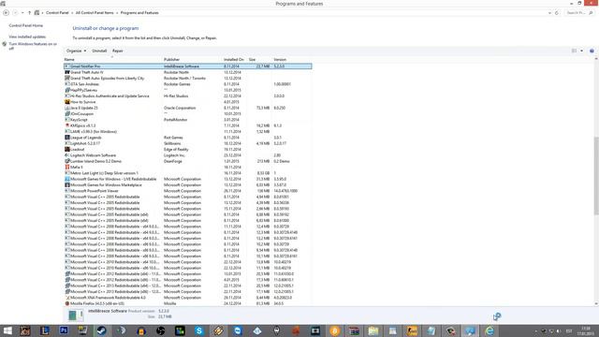Click the Loadout program icon
Image resolution: width=599 pixels, height=337 pixels.
(67, 150)
